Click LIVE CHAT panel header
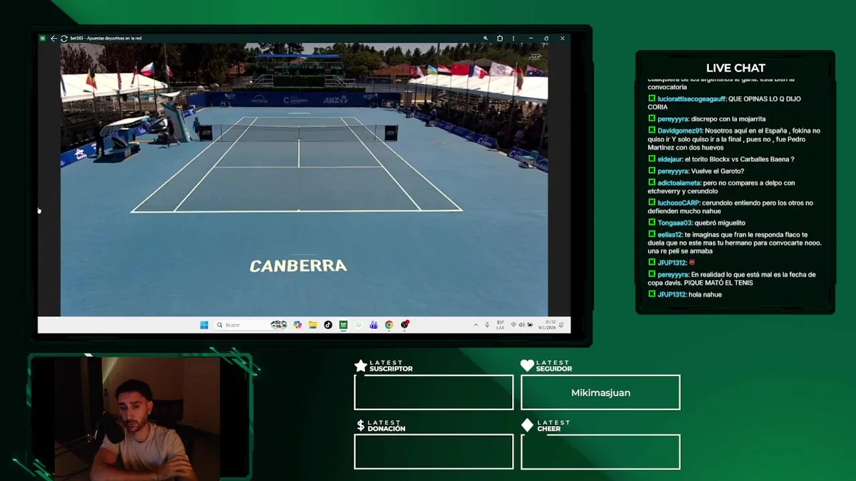Screen dimensions: 856x481 736,68
